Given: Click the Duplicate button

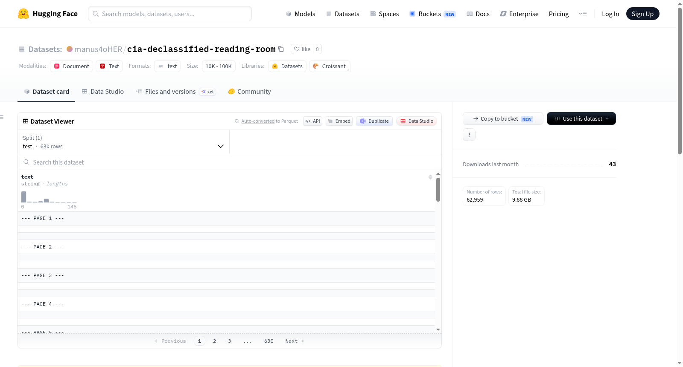Looking at the screenshot, I should click(374, 121).
